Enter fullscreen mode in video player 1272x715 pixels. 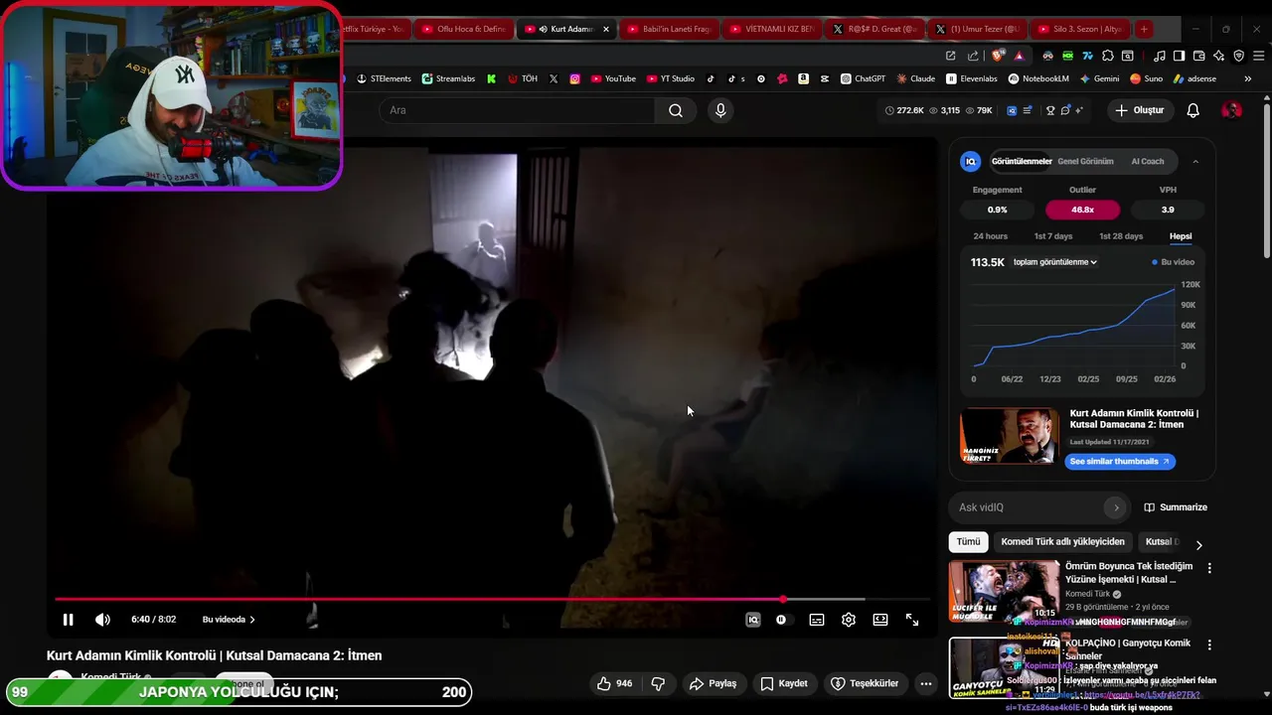coord(912,620)
